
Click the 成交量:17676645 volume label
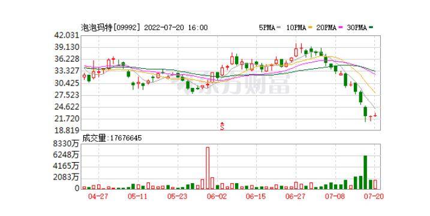[x=112, y=138]
